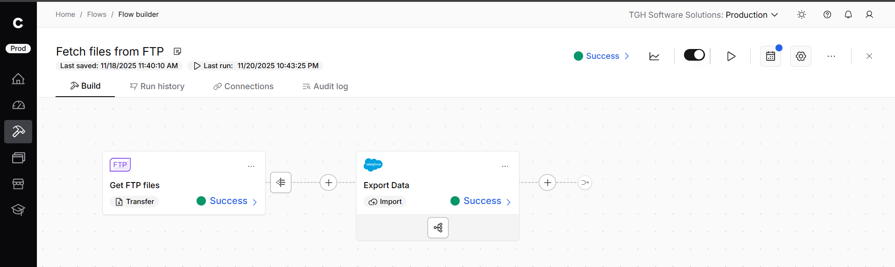Open the flow analytics chart icon
Image resolution: width=895 pixels, height=267 pixels.
654,56
